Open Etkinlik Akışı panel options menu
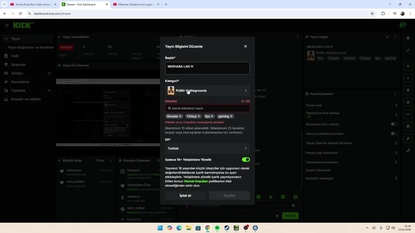415x233 pixels. tap(111, 161)
